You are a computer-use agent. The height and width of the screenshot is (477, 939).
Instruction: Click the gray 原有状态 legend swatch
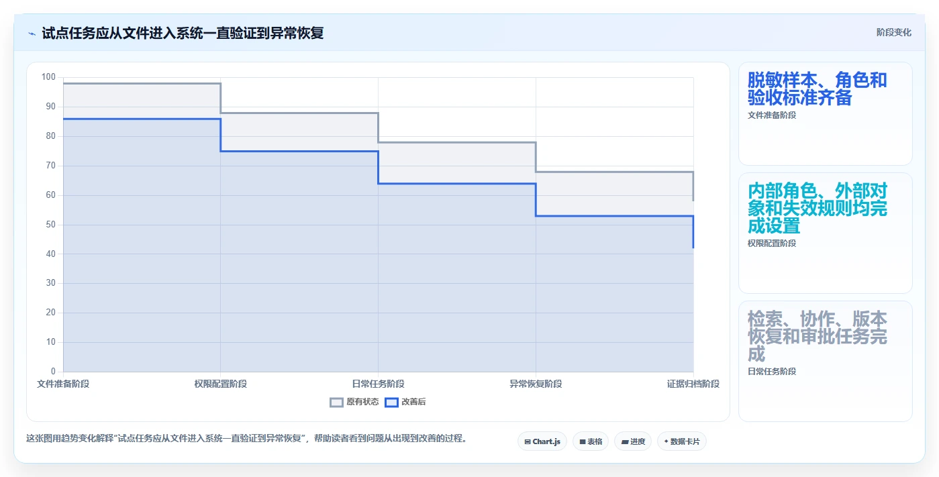(336, 402)
